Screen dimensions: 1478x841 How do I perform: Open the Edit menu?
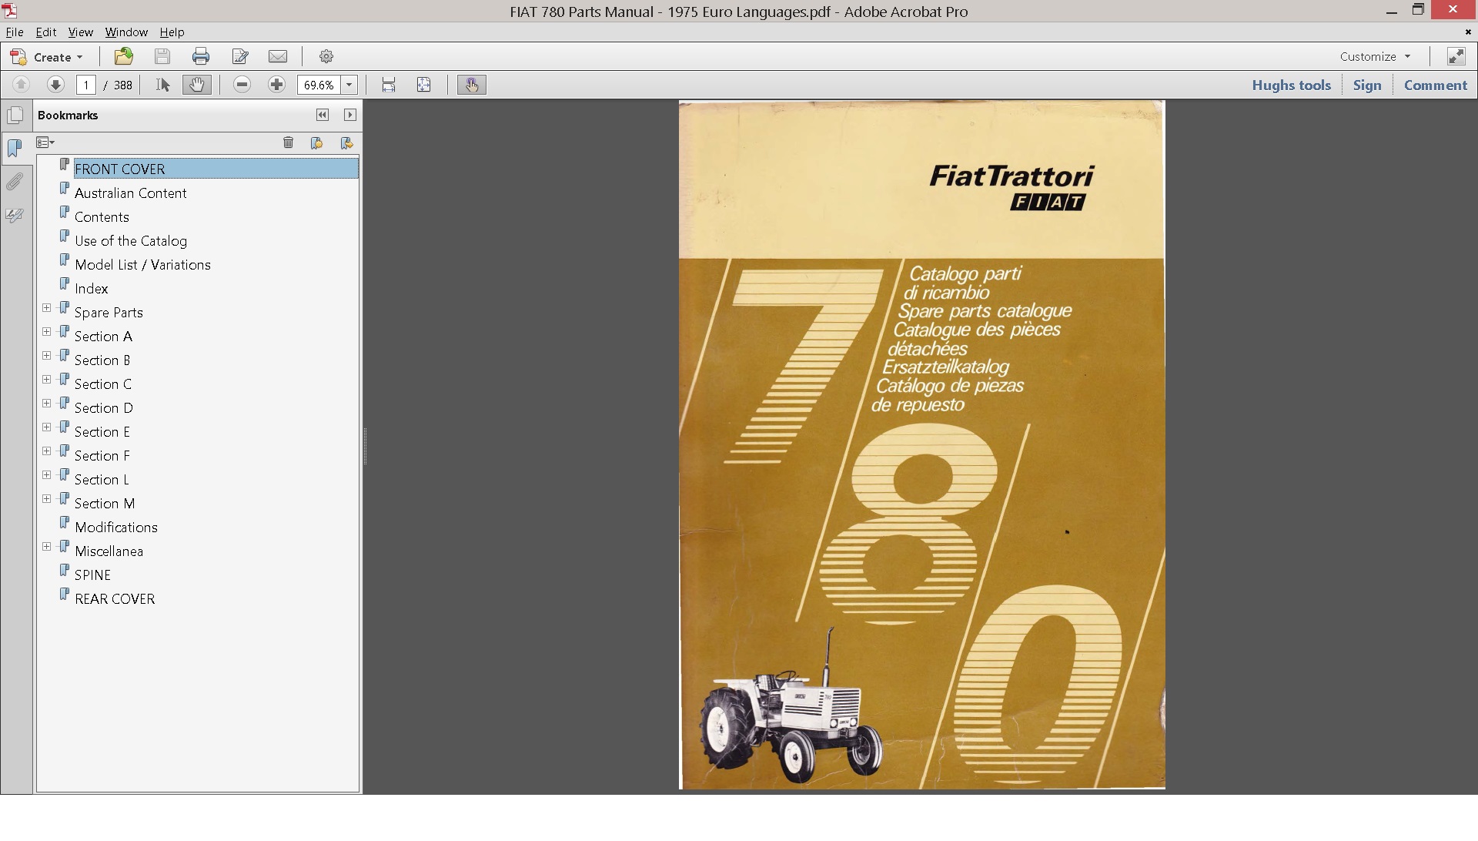[x=46, y=32]
